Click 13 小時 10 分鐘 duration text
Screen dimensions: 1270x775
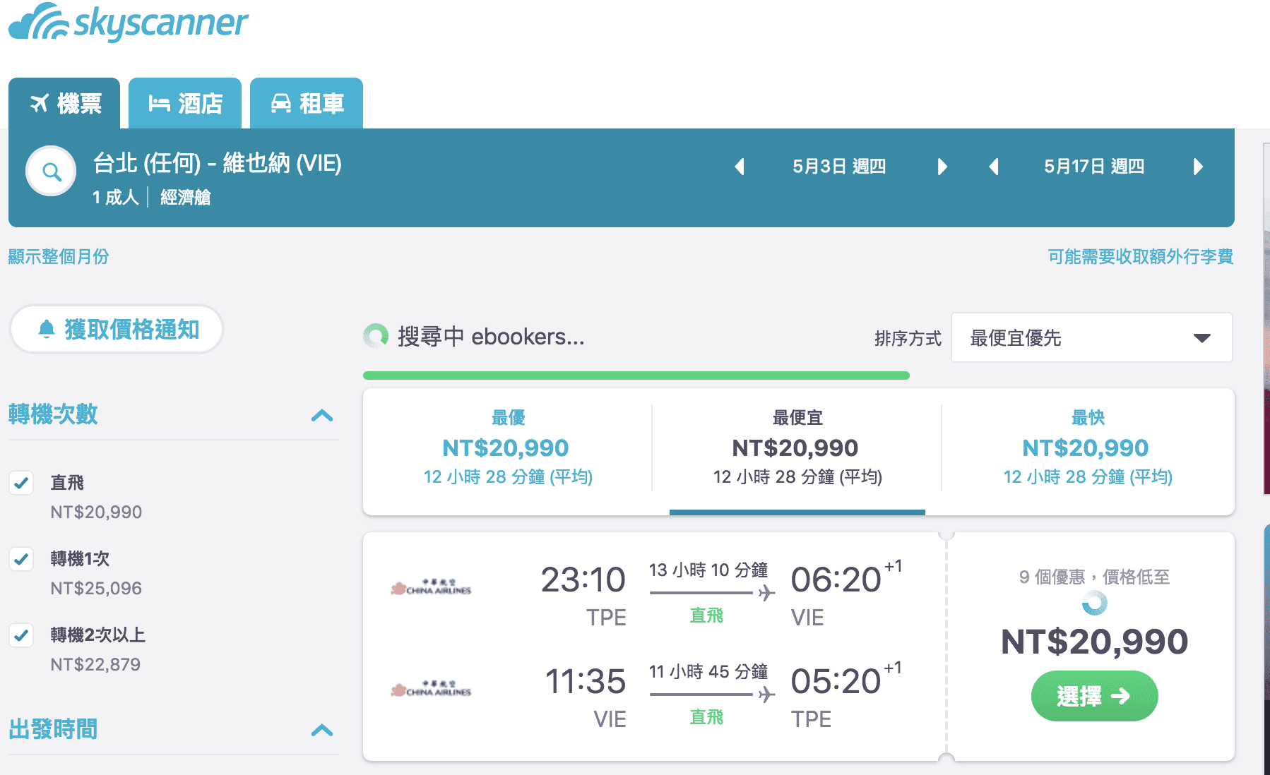tap(708, 570)
